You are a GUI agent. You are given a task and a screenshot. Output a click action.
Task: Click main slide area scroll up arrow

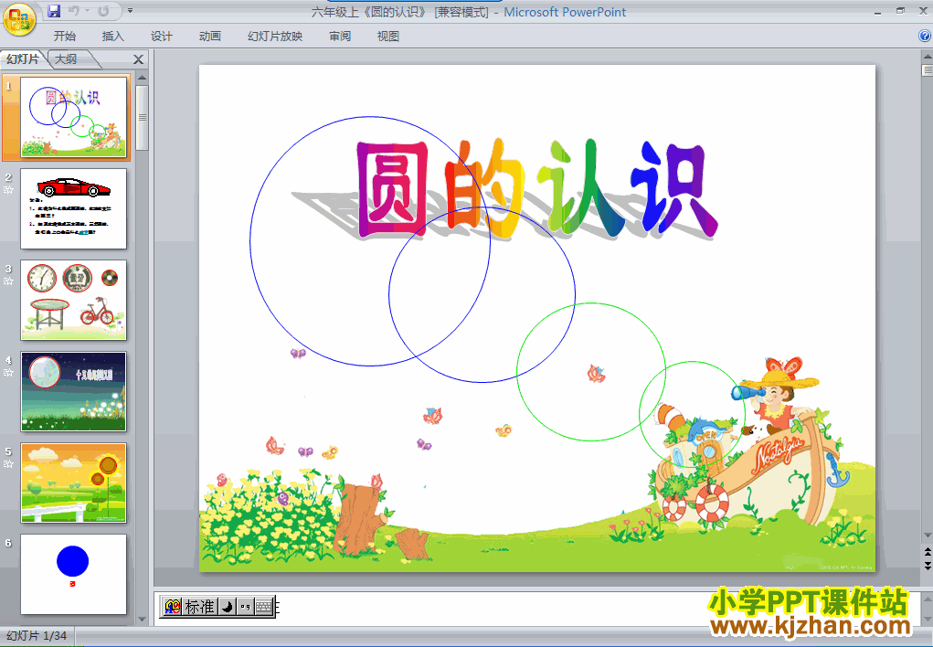pos(927,57)
